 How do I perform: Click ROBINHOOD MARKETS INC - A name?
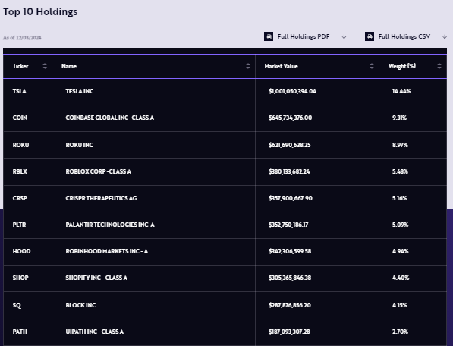(x=106, y=251)
